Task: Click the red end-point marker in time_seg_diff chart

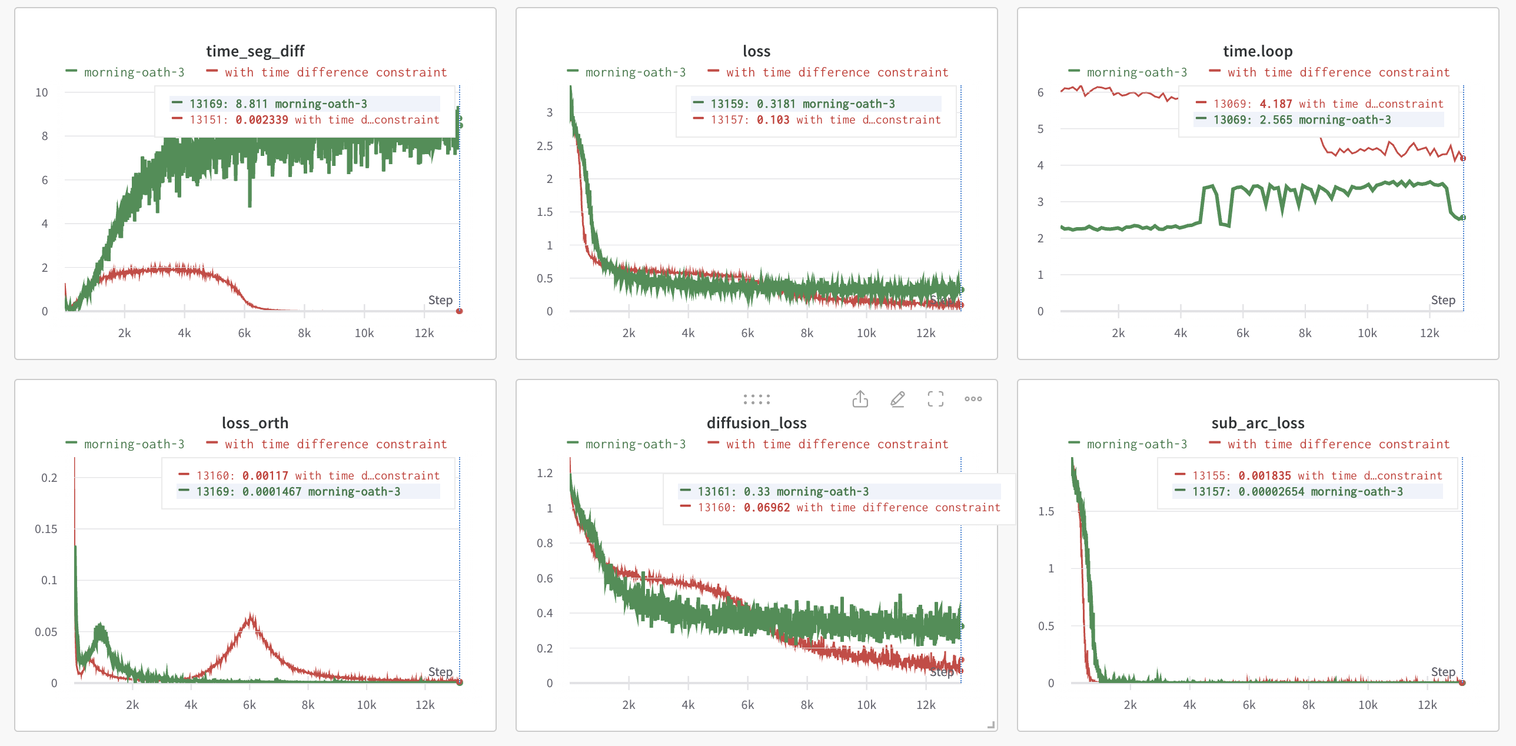Action: (460, 311)
